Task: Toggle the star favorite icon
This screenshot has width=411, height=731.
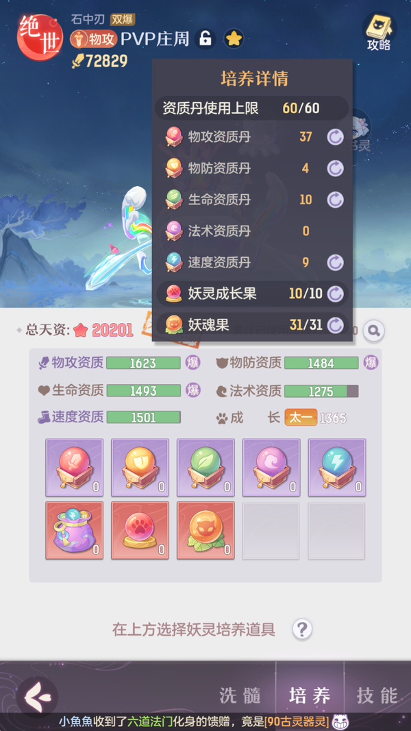Action: pyautogui.click(x=234, y=39)
